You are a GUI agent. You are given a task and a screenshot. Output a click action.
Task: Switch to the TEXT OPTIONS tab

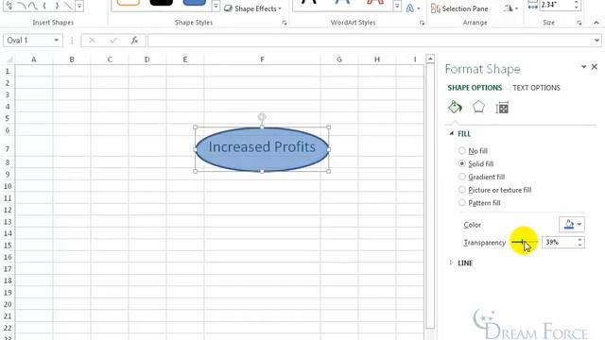(536, 88)
